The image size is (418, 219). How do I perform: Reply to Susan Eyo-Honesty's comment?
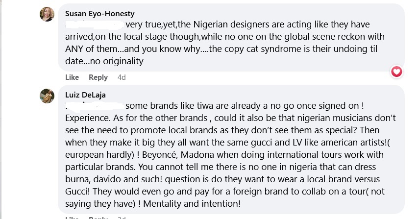(x=98, y=77)
